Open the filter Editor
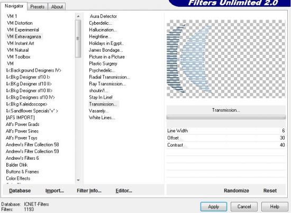 tap(124, 191)
